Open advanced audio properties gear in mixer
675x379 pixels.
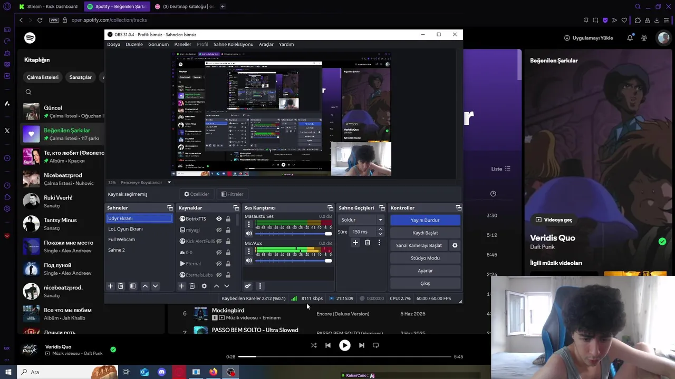[x=248, y=286]
